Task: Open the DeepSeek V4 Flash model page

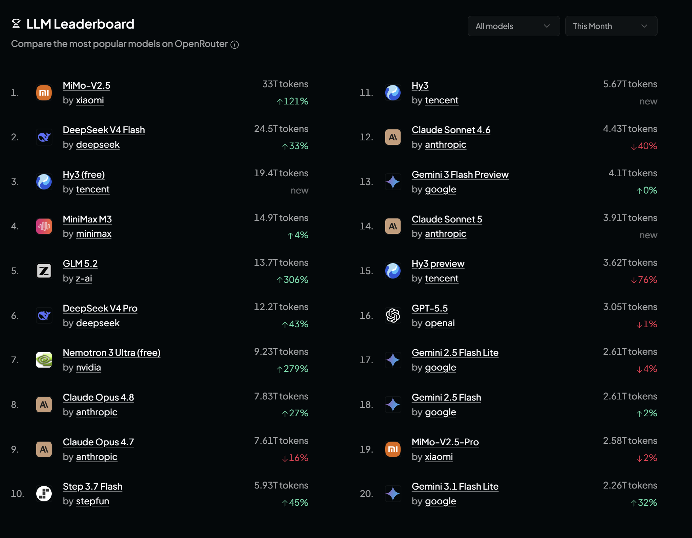Action: click(104, 130)
